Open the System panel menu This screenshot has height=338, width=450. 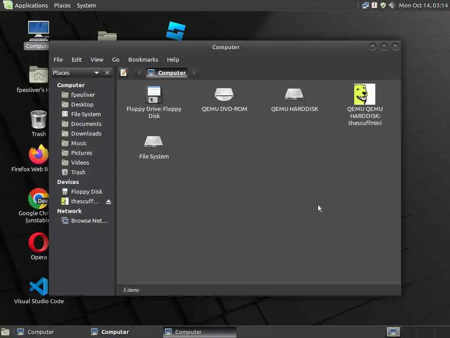pos(86,5)
